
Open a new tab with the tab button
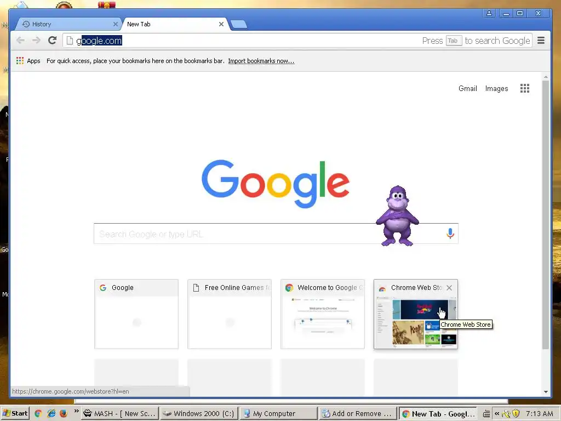coord(239,24)
